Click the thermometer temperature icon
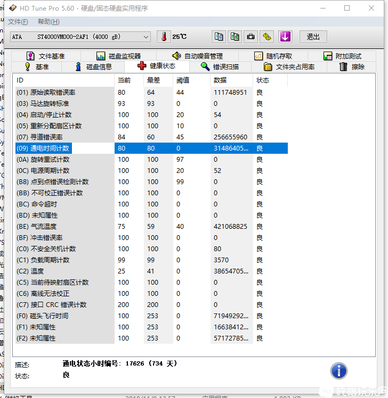Viewport: 388px width, 398px height. tap(164, 37)
